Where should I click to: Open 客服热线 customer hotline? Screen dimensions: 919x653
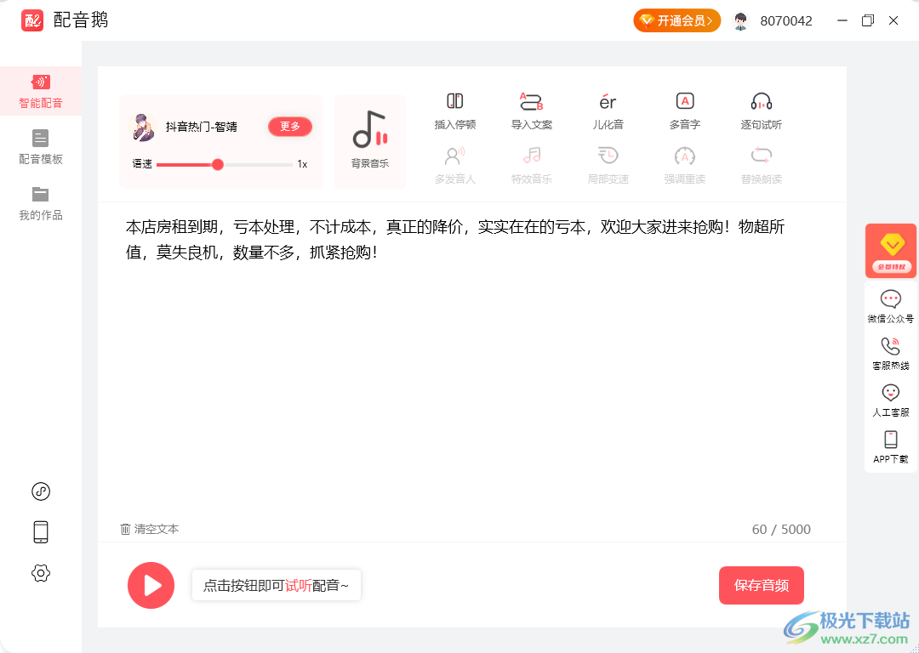pyautogui.click(x=890, y=351)
